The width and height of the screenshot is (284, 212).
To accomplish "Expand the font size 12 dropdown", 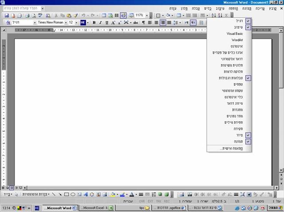I will 76,23.
